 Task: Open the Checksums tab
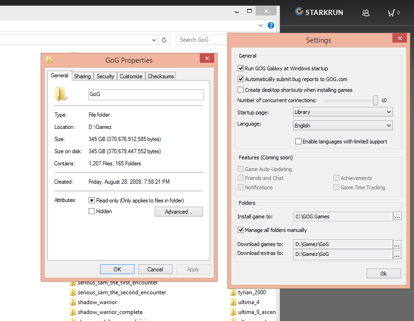pyautogui.click(x=161, y=76)
